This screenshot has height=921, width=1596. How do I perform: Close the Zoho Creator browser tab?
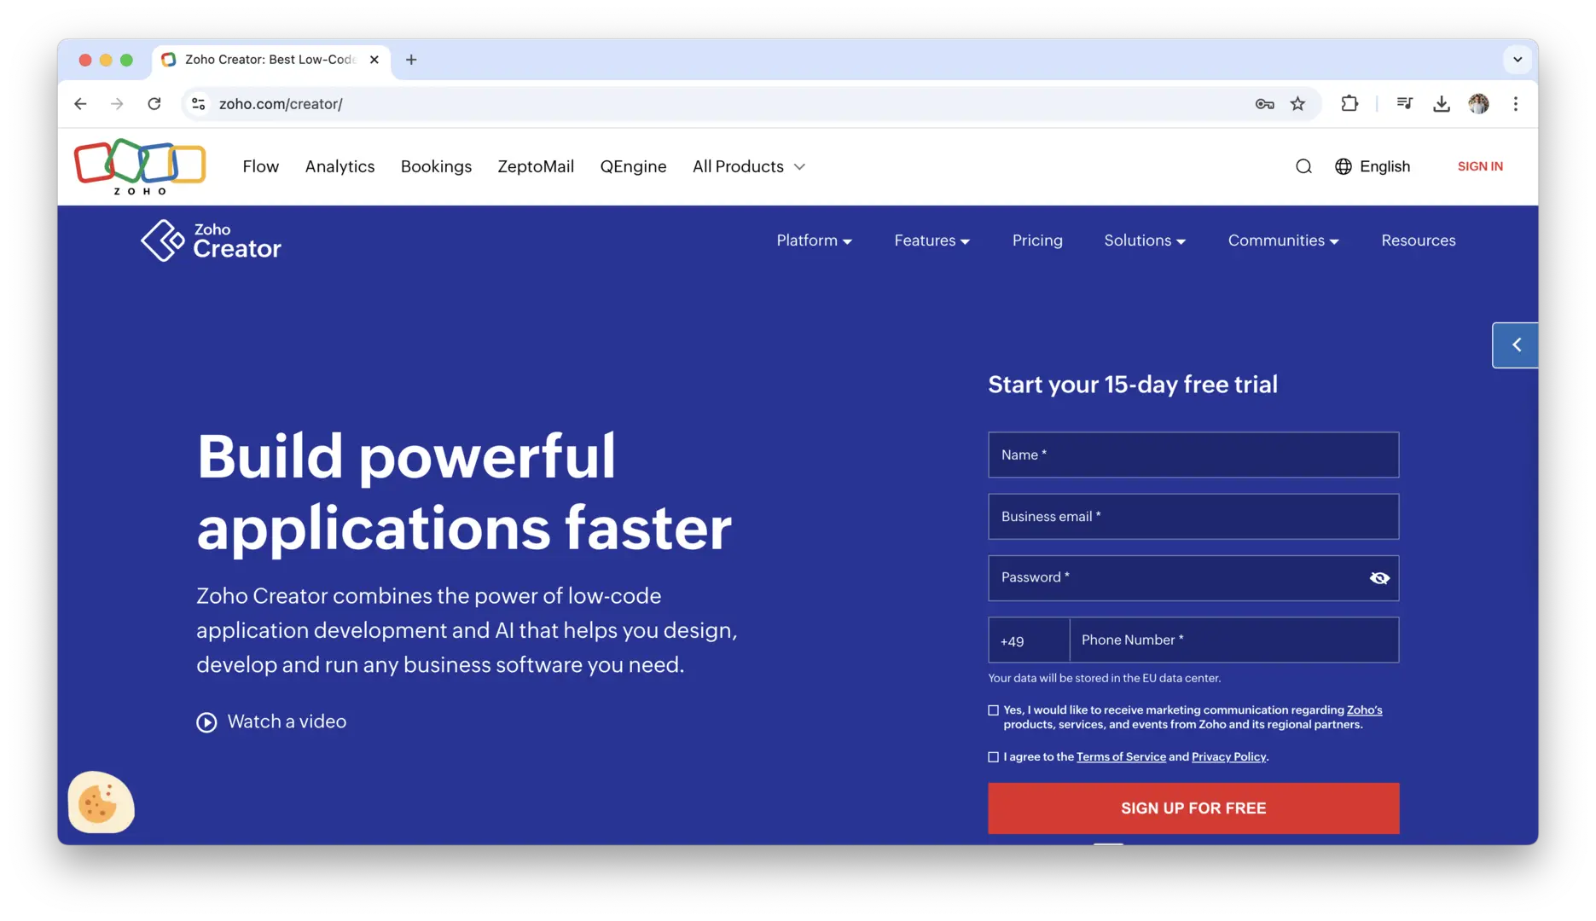point(374,60)
